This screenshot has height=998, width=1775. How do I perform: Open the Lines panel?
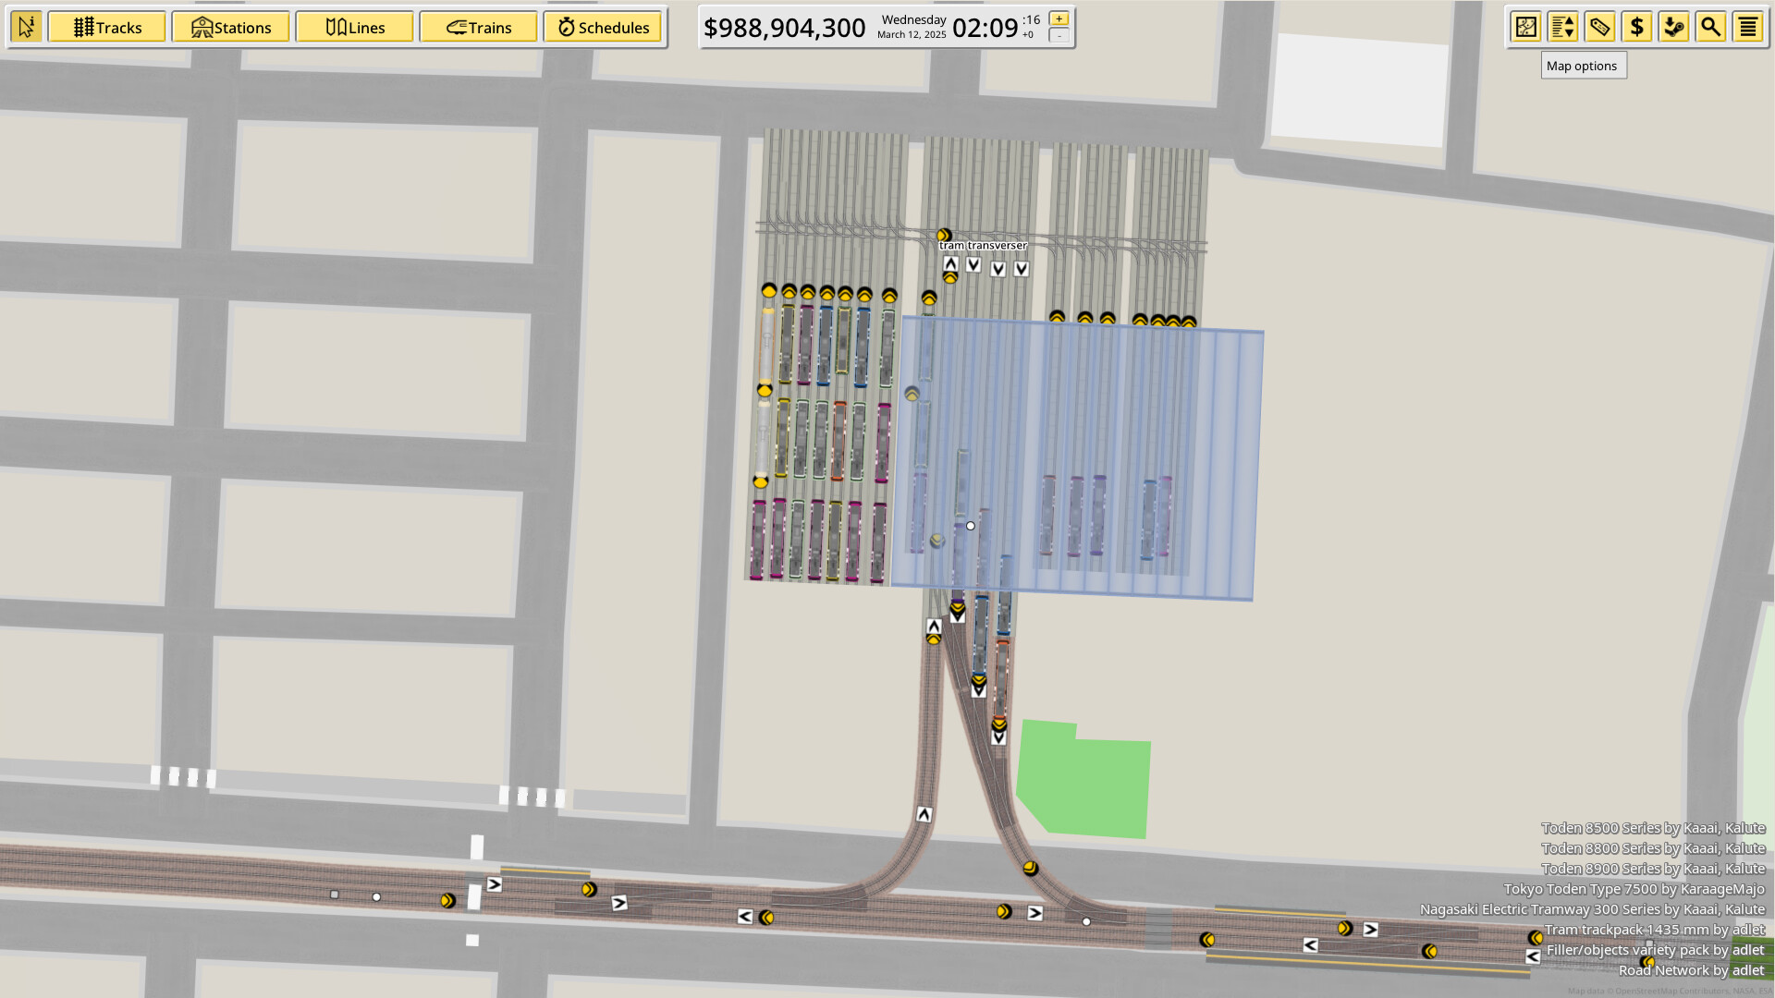coord(355,27)
